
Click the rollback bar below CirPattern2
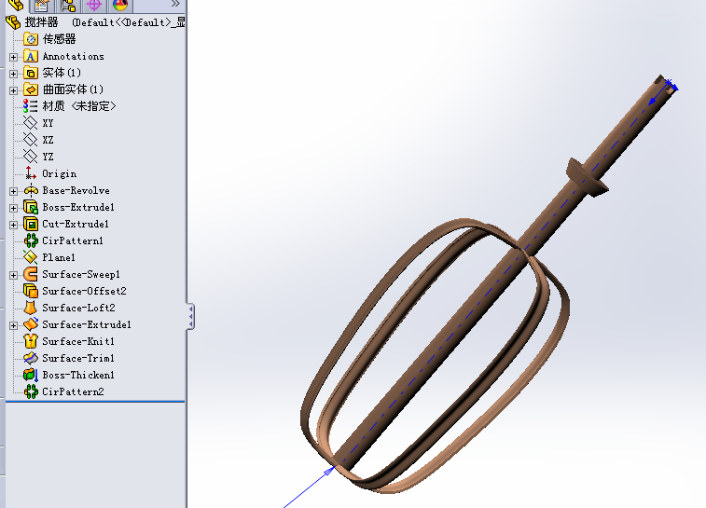pos(95,402)
